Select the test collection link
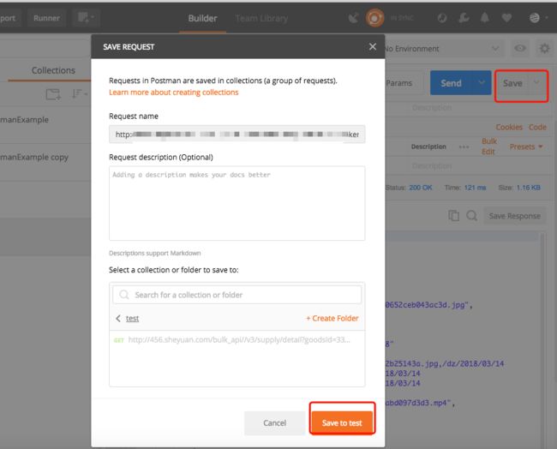This screenshot has height=449, width=557. [133, 319]
